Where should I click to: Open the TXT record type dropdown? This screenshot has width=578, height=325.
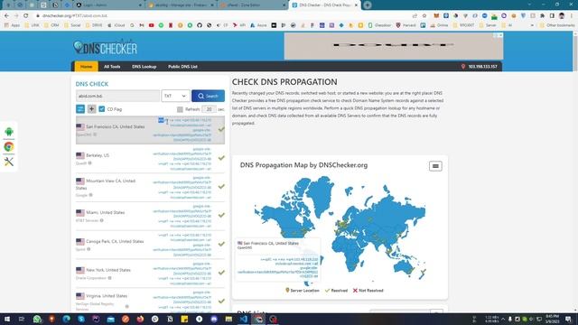175,96
